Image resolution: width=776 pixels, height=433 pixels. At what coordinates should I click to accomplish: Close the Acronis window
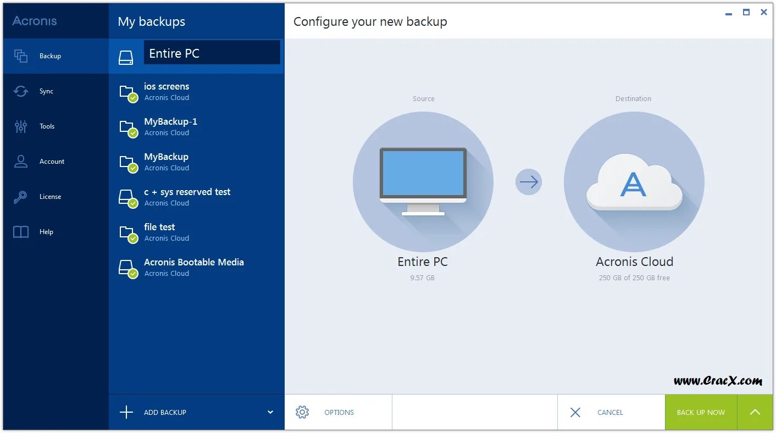[x=763, y=12]
